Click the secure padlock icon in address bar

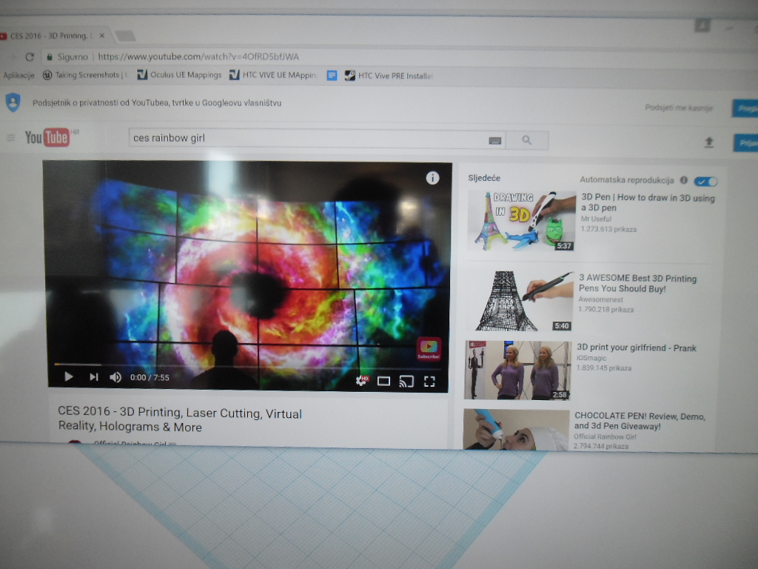tap(50, 57)
